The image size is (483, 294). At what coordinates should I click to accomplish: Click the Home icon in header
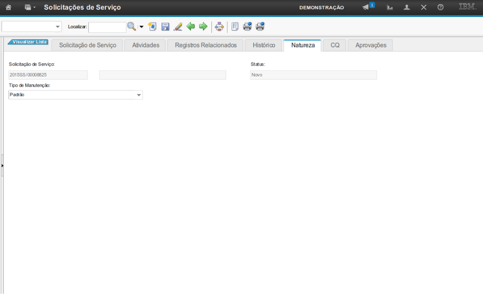(8, 8)
